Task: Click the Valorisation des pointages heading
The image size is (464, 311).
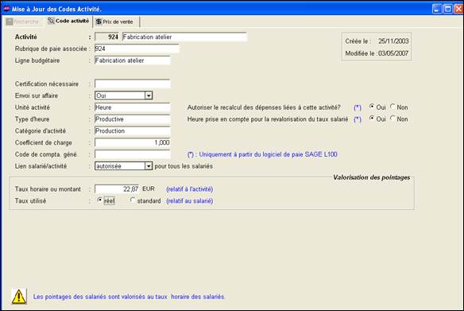Action: click(x=371, y=177)
